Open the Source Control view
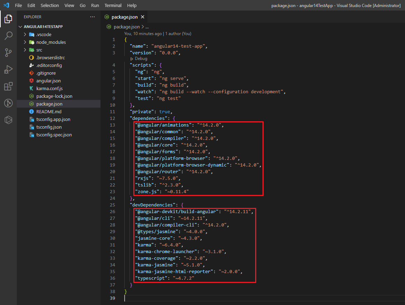This screenshot has height=305, width=405. point(8,53)
